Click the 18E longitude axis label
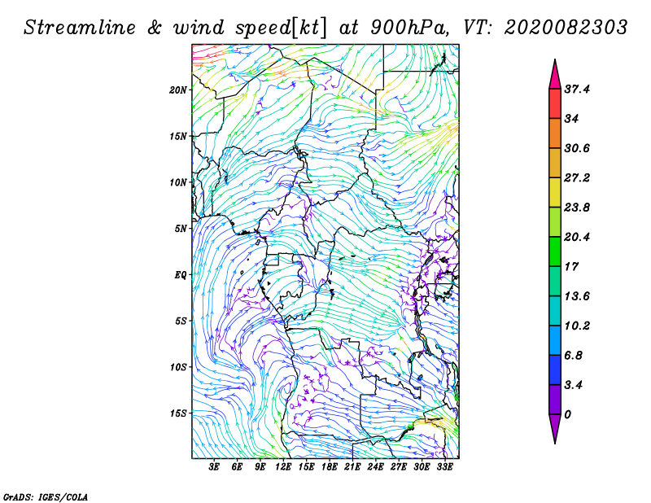The image size is (651, 503). (x=330, y=466)
